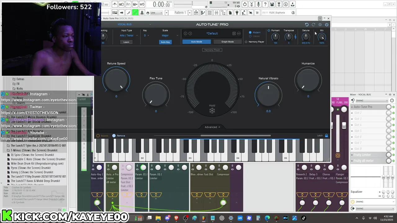This screenshot has width=397, height=223.
Task: Click the *Default preset name field
Action: 212,33
